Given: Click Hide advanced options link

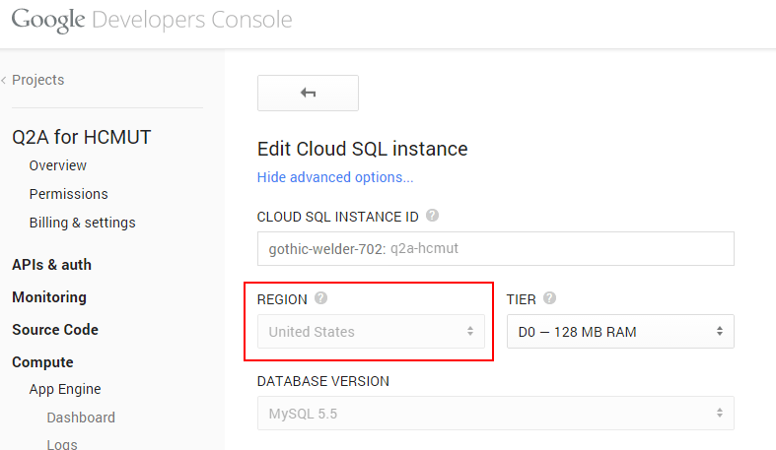Looking at the screenshot, I should (335, 177).
